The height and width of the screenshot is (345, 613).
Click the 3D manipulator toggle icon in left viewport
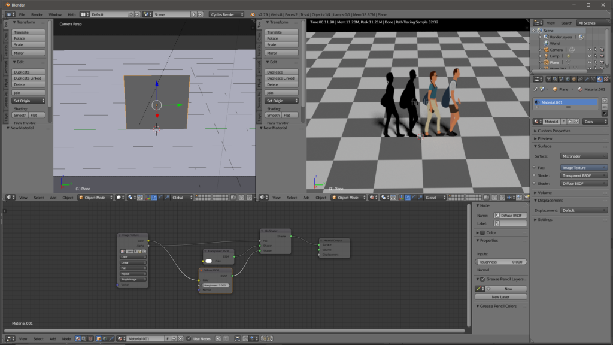coord(147,197)
